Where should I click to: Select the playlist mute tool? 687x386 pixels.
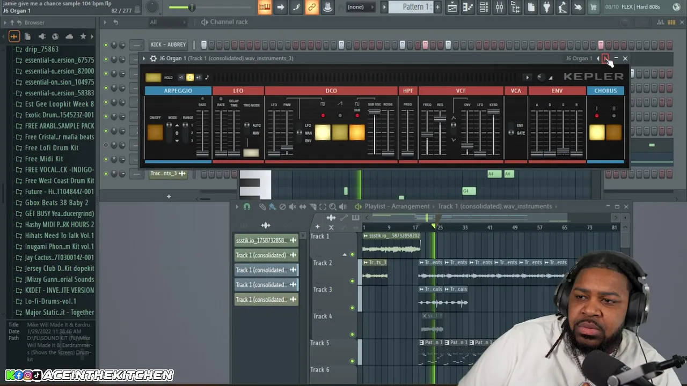tap(293, 206)
